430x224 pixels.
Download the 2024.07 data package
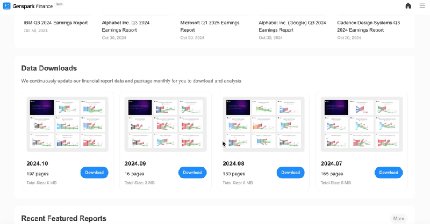coord(388,173)
